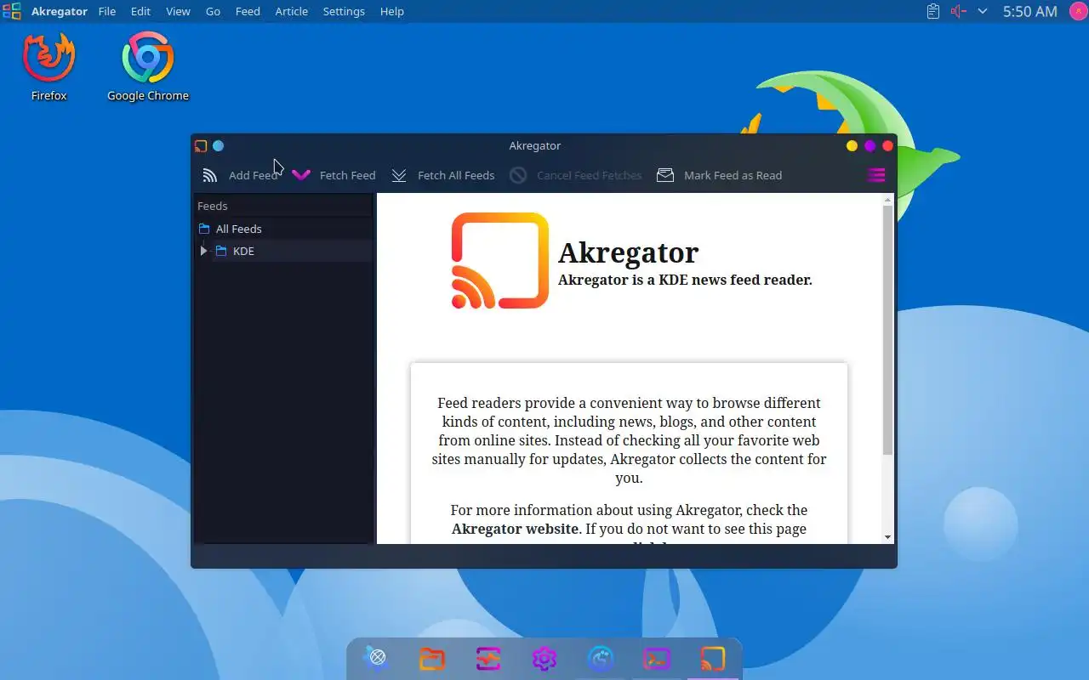Click the scrollbar down arrow

pyautogui.click(x=887, y=537)
